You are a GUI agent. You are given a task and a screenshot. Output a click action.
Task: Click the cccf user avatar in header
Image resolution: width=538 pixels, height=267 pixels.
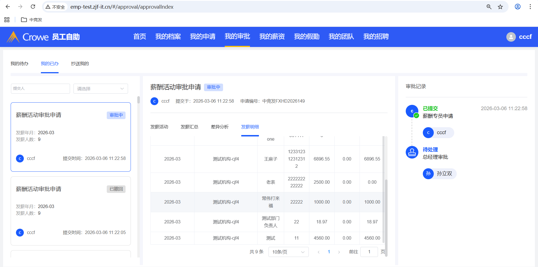tap(511, 37)
